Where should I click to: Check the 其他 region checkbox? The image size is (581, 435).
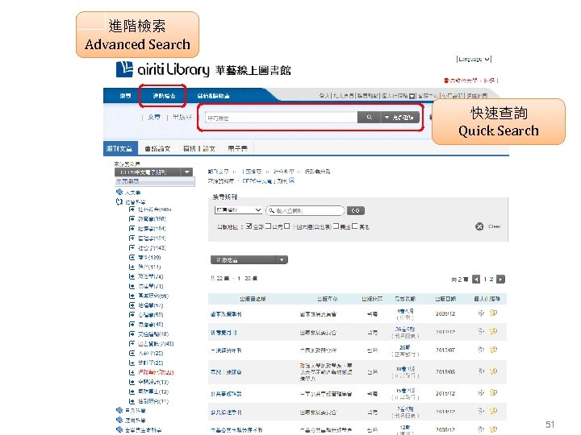(x=355, y=226)
